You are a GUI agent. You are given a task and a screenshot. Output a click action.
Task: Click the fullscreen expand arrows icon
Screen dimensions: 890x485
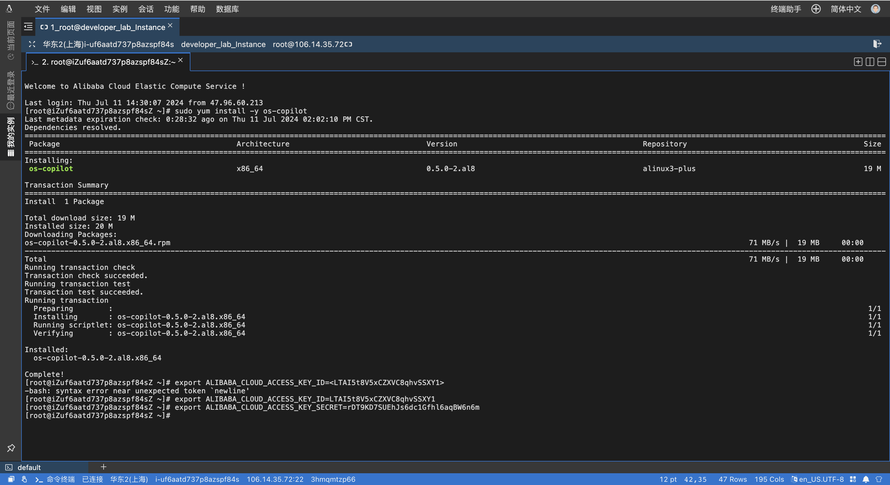[32, 44]
